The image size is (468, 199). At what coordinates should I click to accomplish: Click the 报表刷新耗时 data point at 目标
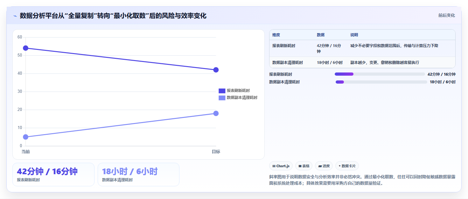tap(216, 70)
